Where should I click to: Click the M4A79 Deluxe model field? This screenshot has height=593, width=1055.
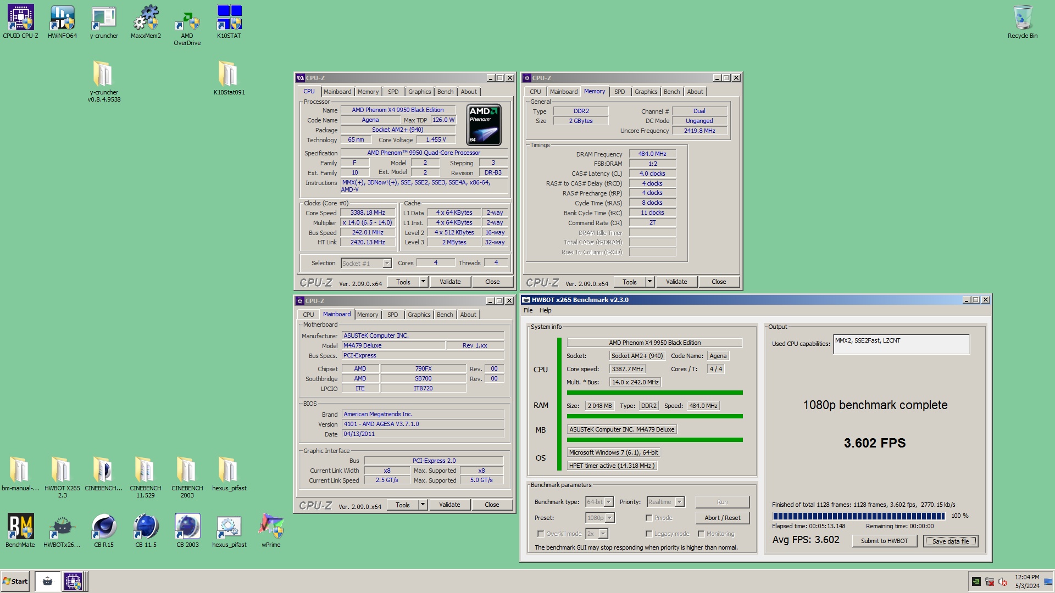(x=393, y=345)
